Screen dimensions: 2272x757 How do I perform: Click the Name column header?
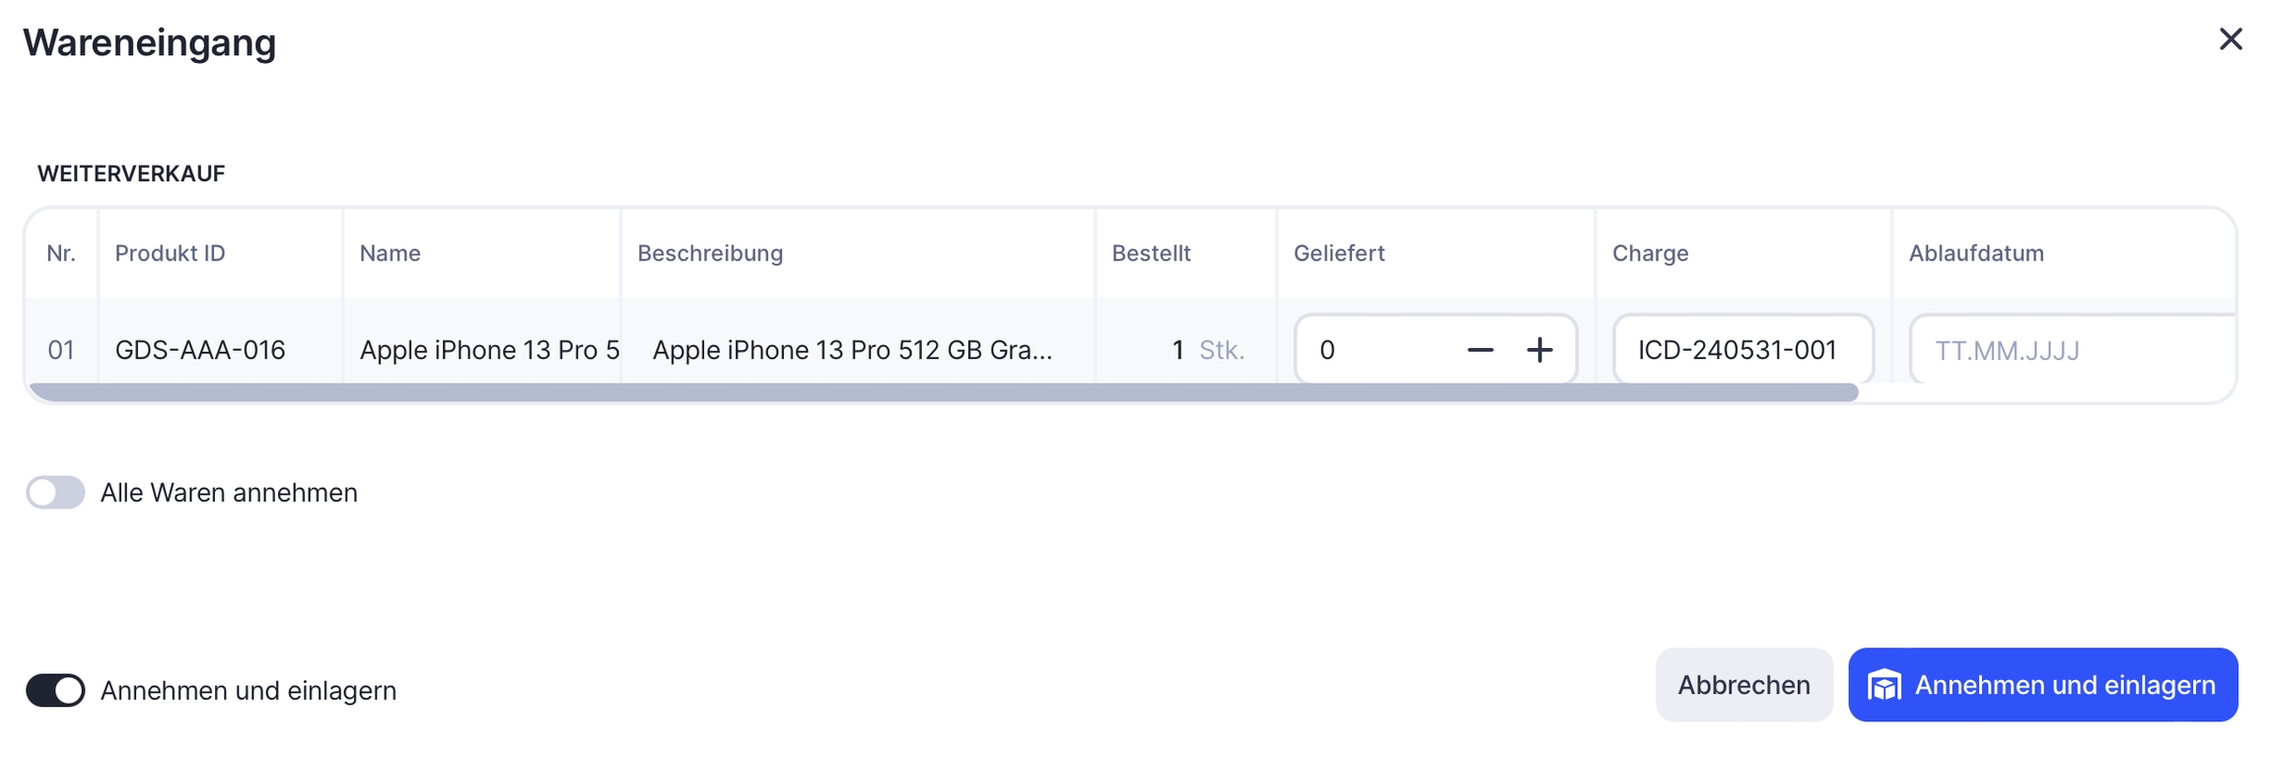tap(390, 253)
